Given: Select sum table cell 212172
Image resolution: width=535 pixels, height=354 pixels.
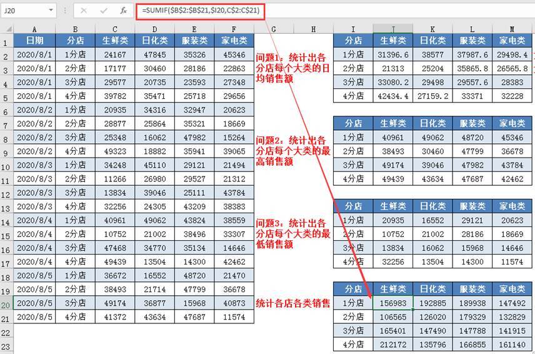Looking at the screenshot, I should tap(392, 345).
